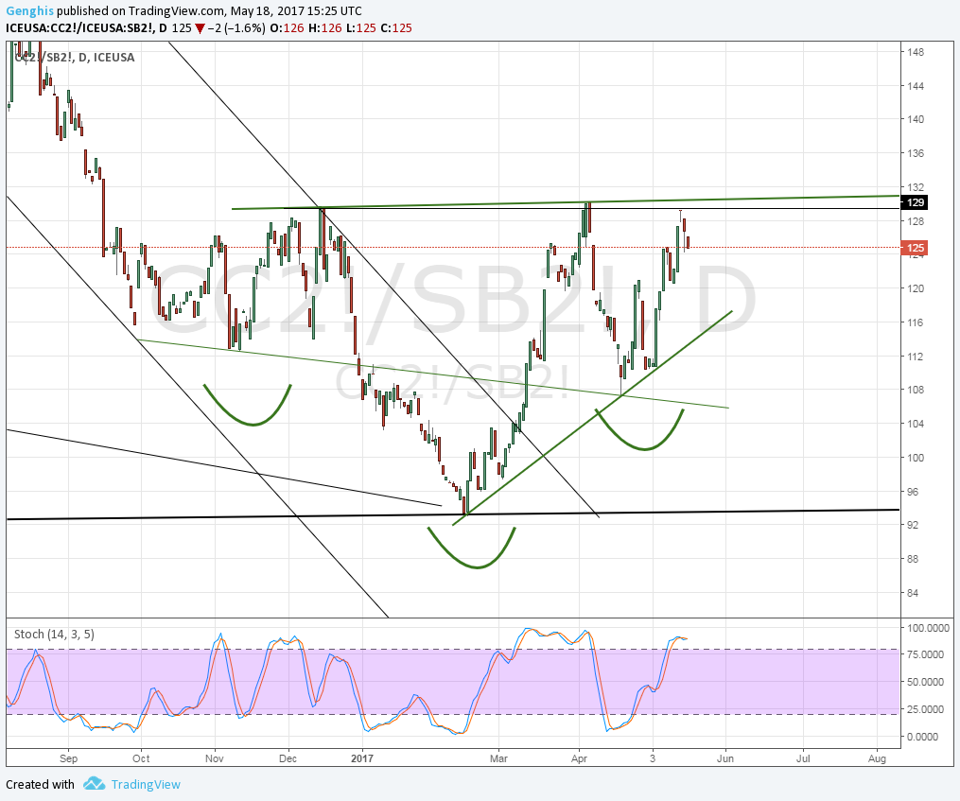Click the red down-triangle change indicator
This screenshot has width=960, height=801.
201,28
